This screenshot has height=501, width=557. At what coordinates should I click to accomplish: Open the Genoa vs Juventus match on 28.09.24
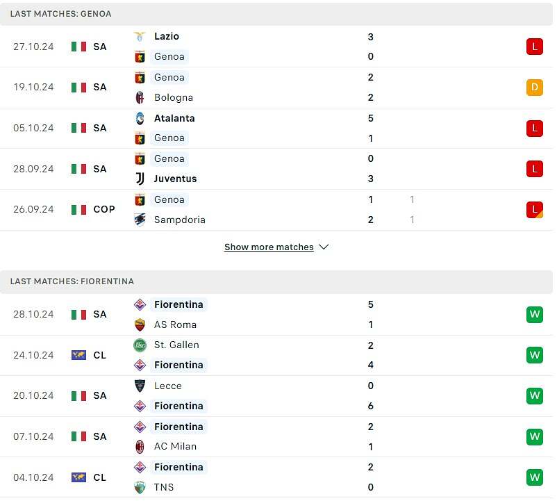pos(278,169)
